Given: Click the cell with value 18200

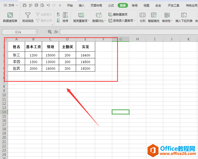Looking at the screenshot, I should (x=86, y=68).
